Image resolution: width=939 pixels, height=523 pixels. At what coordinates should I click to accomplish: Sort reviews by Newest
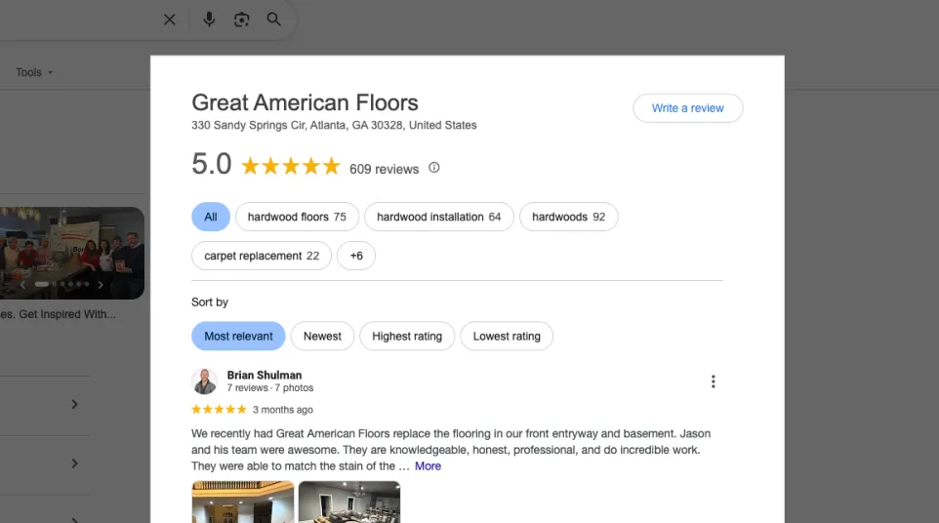click(322, 337)
